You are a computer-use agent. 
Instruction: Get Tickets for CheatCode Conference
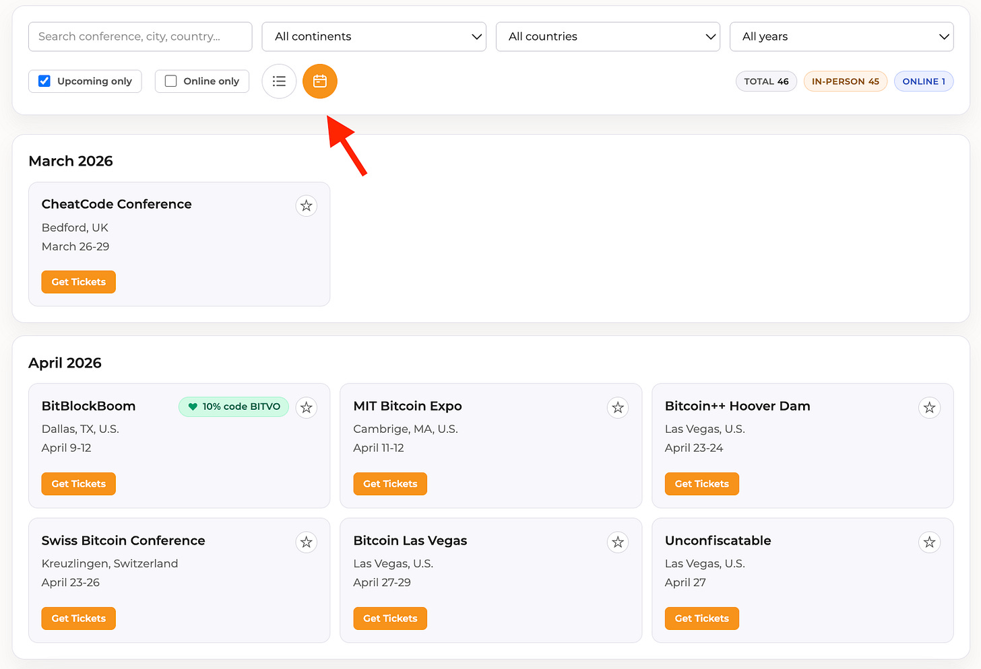click(x=79, y=282)
